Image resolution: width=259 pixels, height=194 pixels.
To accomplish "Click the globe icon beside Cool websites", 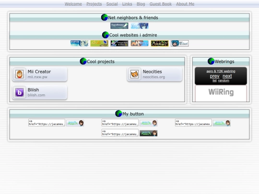I will click(106, 35).
